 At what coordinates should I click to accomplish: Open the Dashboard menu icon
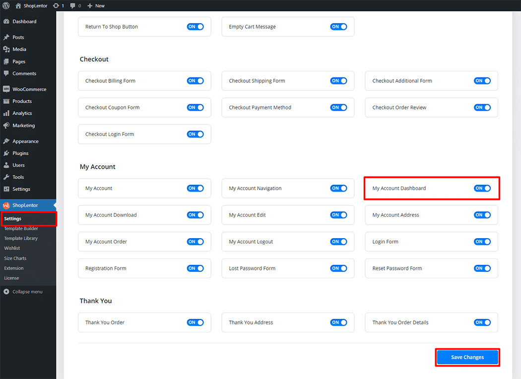pyautogui.click(x=6, y=22)
